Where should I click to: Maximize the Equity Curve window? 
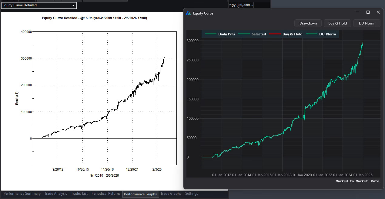pyautogui.click(x=368, y=12)
